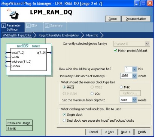This screenshot has height=137, width=155.
Task: Click the MegaWizard chip logo icon
Action: pos(13,14)
